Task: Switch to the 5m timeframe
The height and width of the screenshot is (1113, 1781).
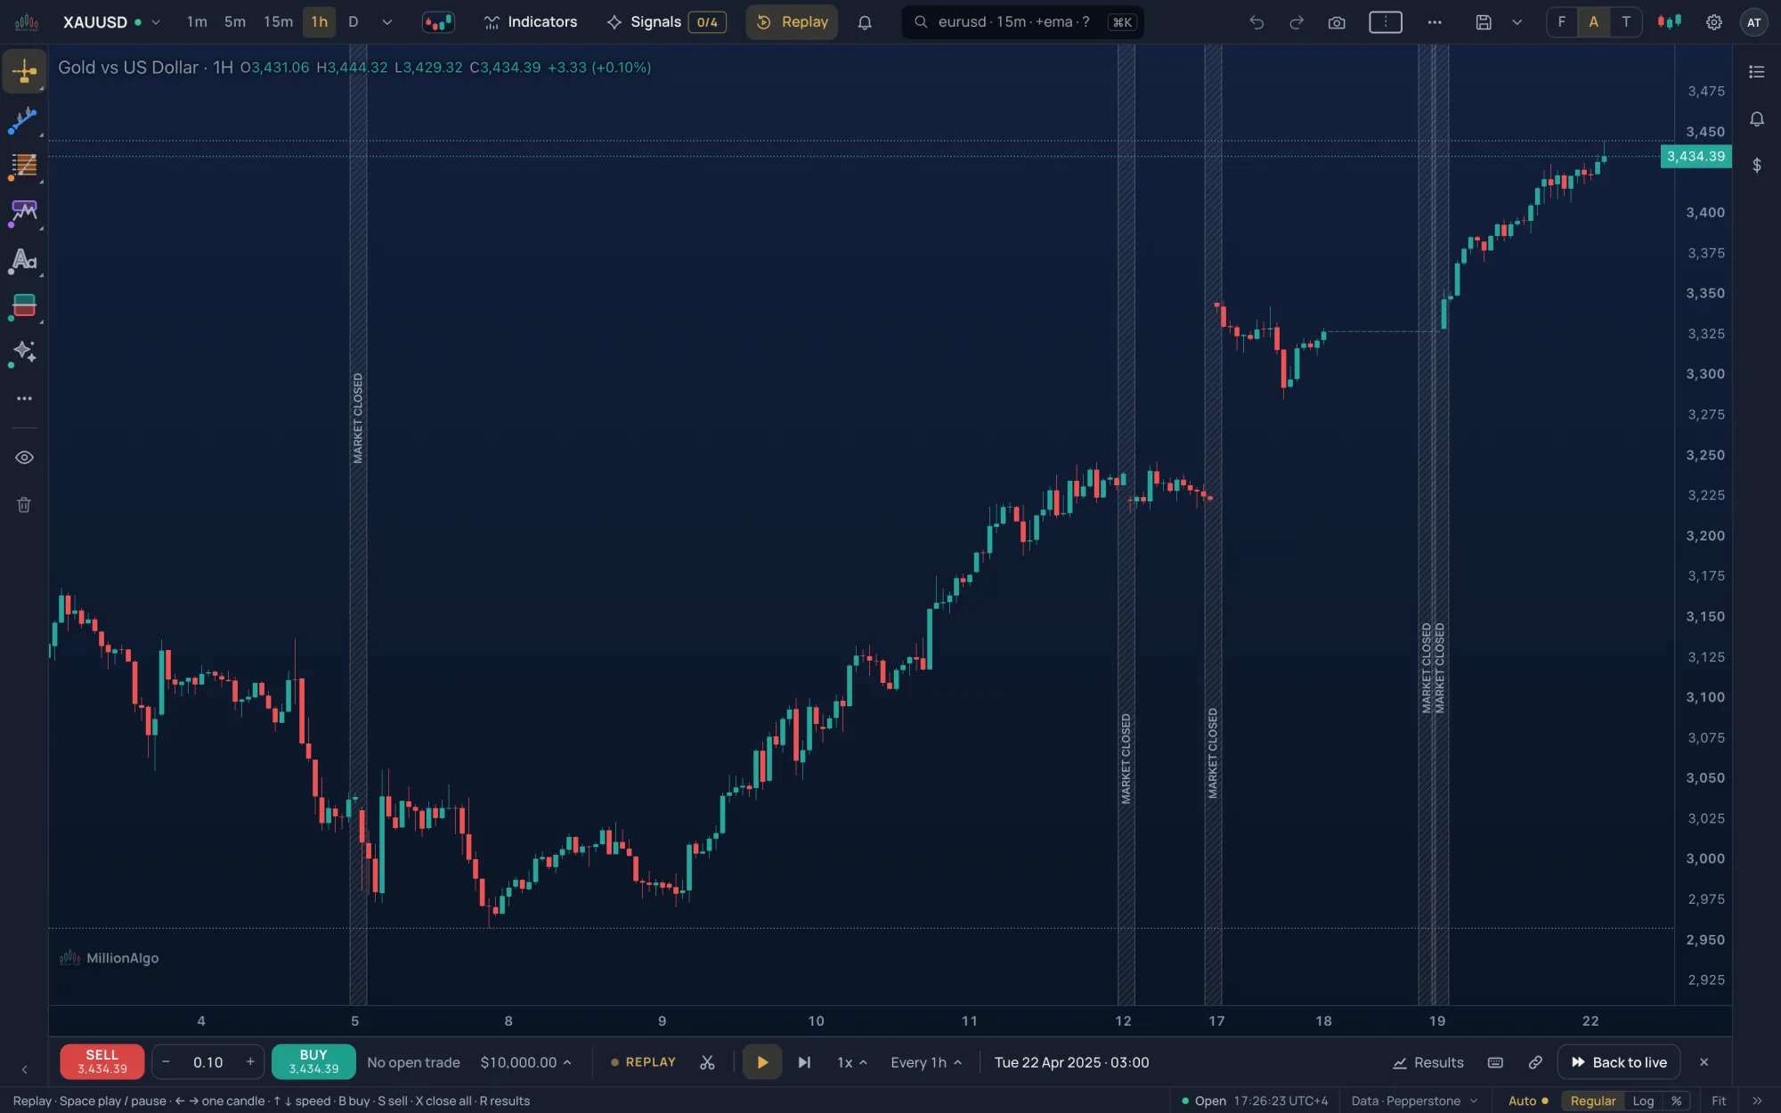Action: 235,21
